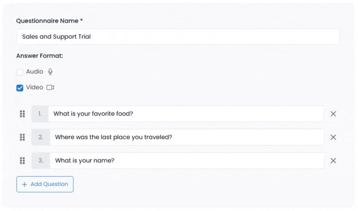The width and height of the screenshot is (358, 211).
Task: Click the Video label text
Action: 35,87
